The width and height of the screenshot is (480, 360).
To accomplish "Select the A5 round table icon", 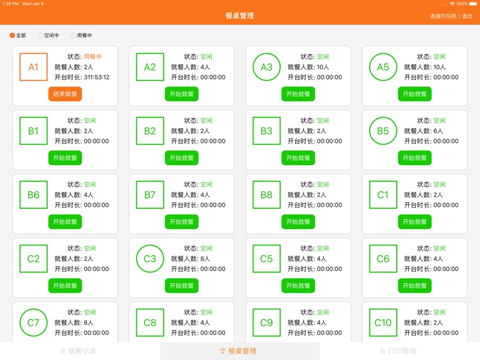I will pos(383,67).
